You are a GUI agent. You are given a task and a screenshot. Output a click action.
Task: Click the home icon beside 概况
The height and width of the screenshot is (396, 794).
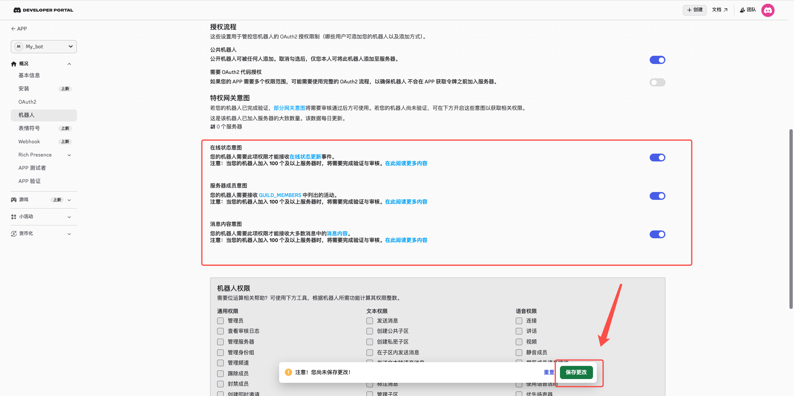14,64
